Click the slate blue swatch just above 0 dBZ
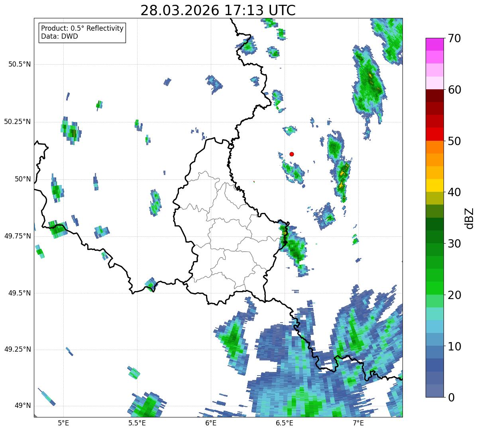This screenshot has width=479, height=431. click(x=434, y=391)
